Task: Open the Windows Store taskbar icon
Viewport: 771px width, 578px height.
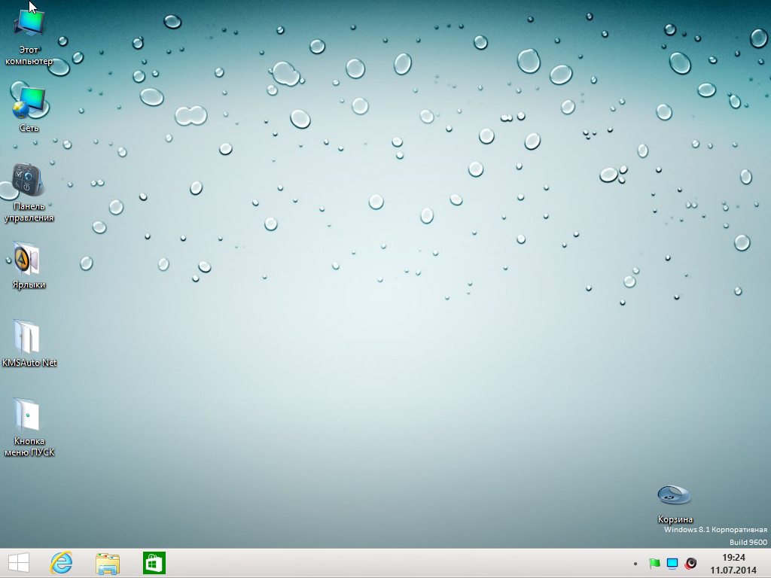Action: pos(154,563)
